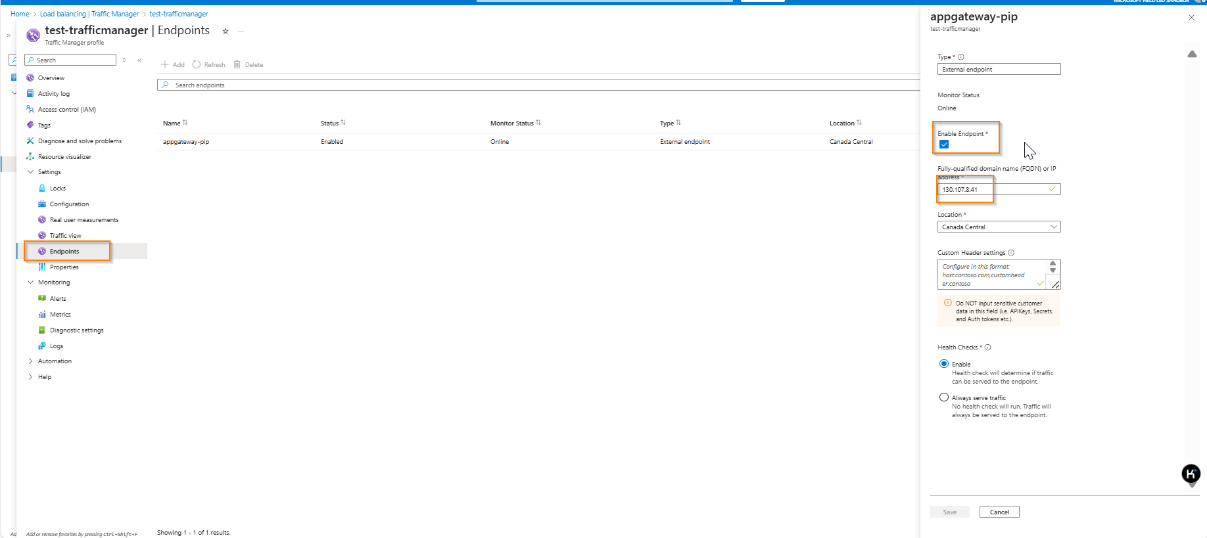Click the panel scrollbar up arrow
This screenshot has width=1207, height=538.
(x=1192, y=54)
